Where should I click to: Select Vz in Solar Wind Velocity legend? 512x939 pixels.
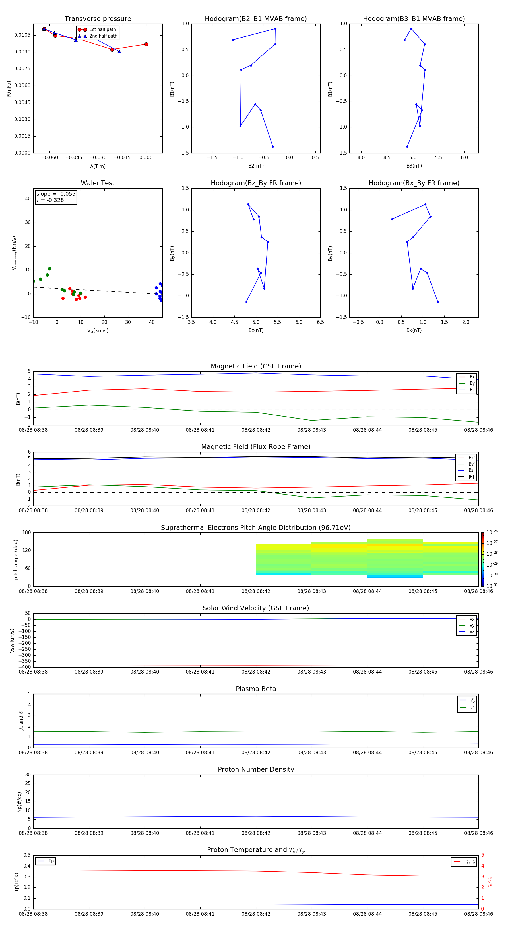click(467, 632)
